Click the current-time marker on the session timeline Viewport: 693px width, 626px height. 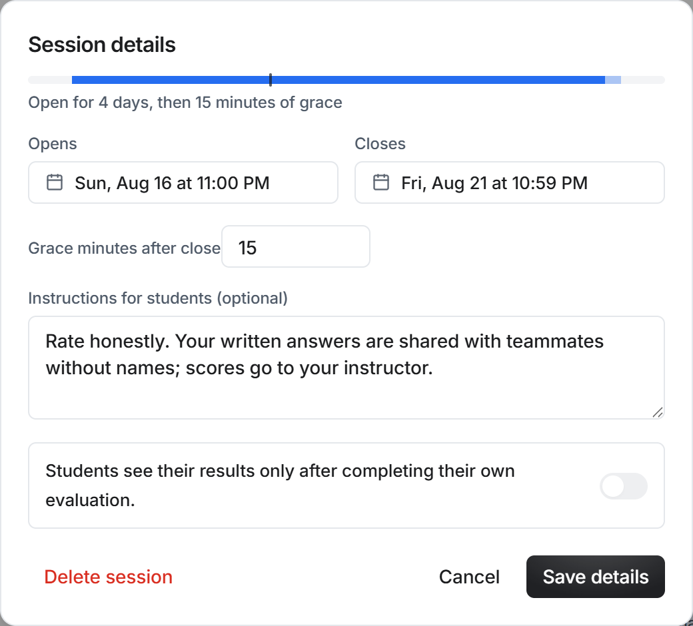pos(271,80)
